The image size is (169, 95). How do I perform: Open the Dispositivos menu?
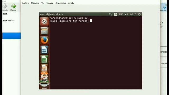click(x=60, y=3)
